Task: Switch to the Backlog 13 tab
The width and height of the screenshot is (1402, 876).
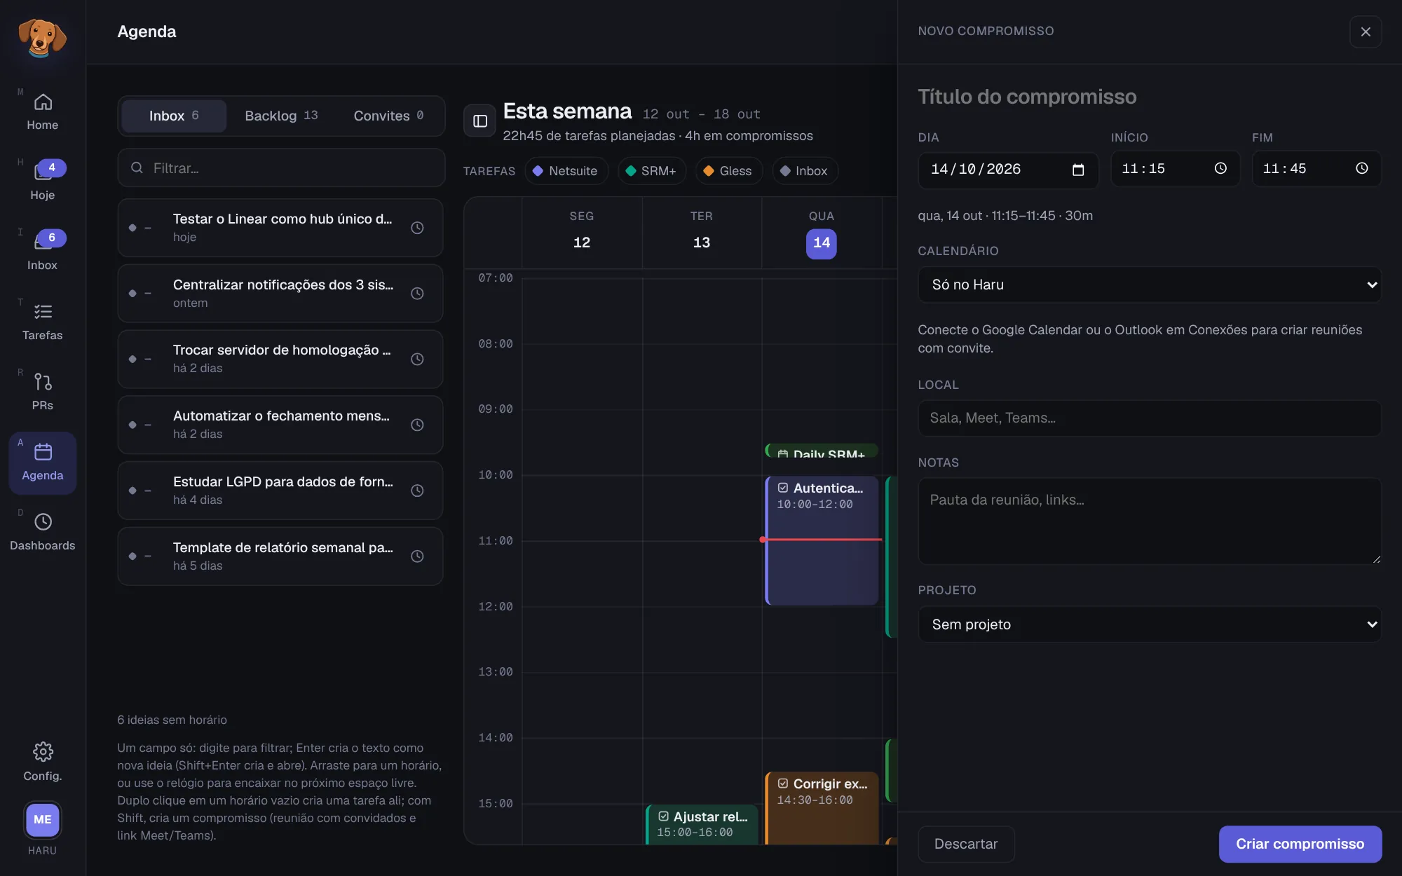Action: pos(281,116)
